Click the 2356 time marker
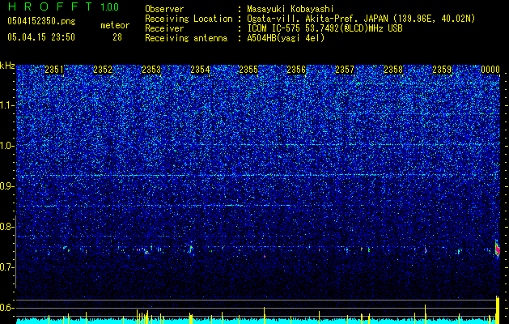The width and height of the screenshot is (509, 324). coord(296,69)
